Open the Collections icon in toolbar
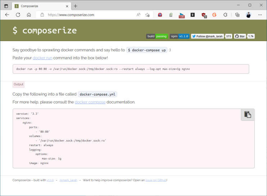Screen dimensions: 267x196 [x=237, y=15]
